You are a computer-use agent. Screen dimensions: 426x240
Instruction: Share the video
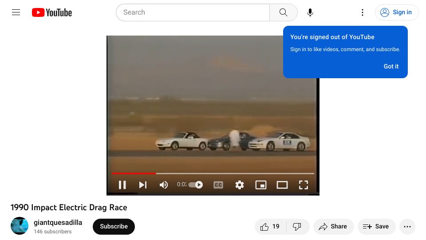coord(333,226)
